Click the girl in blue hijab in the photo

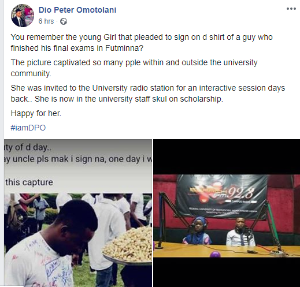[x=198, y=231]
